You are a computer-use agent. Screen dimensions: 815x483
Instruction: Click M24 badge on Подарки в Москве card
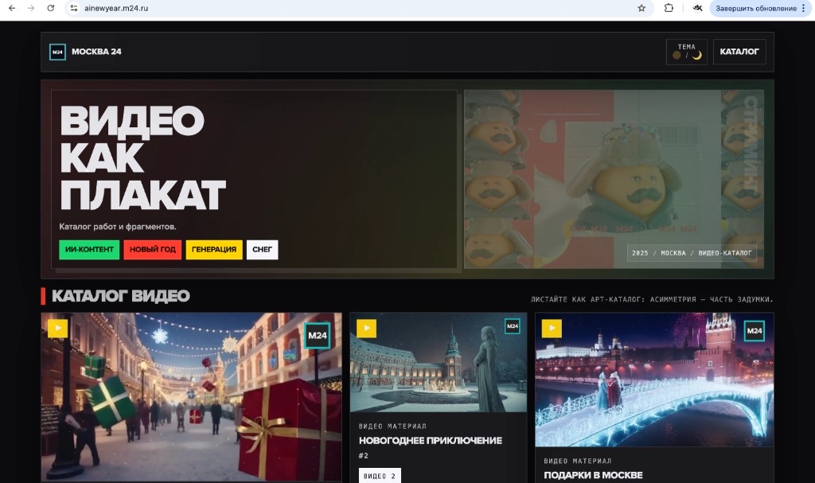coord(755,331)
